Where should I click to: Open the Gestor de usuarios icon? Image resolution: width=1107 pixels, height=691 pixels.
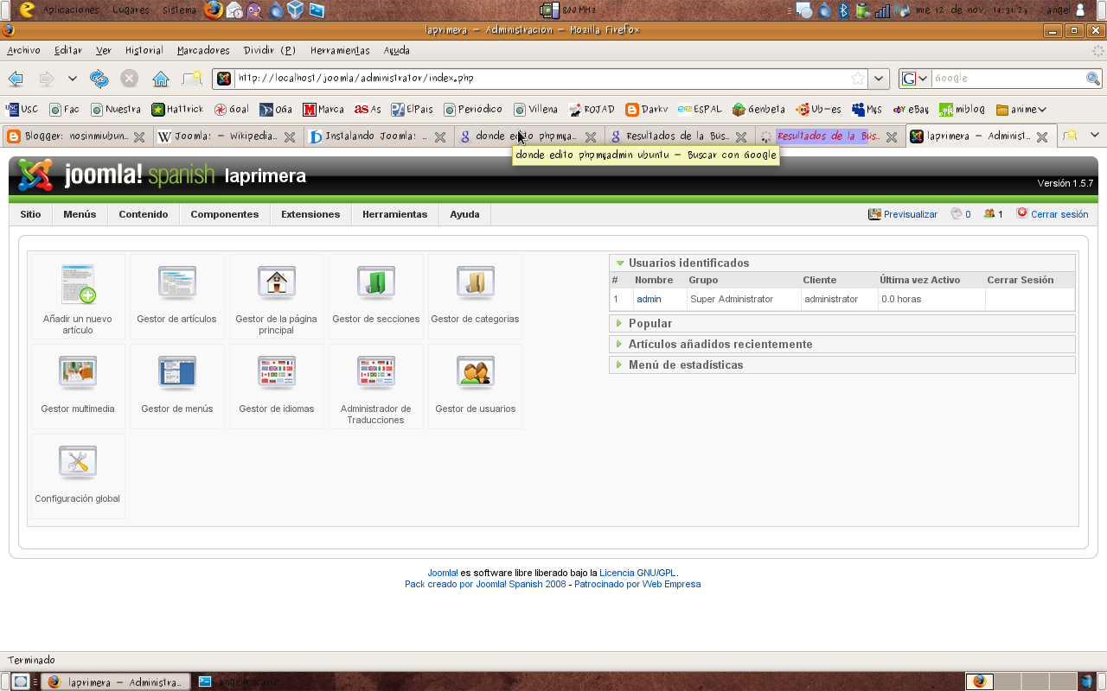[475, 386]
